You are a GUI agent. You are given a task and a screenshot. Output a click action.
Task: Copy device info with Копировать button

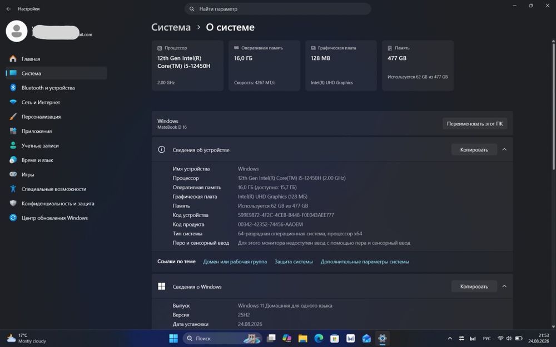pos(474,150)
